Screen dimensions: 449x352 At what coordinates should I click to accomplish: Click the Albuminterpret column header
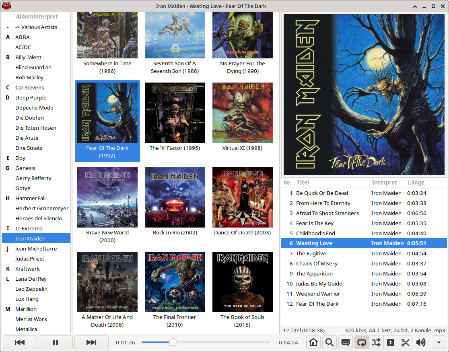point(37,17)
